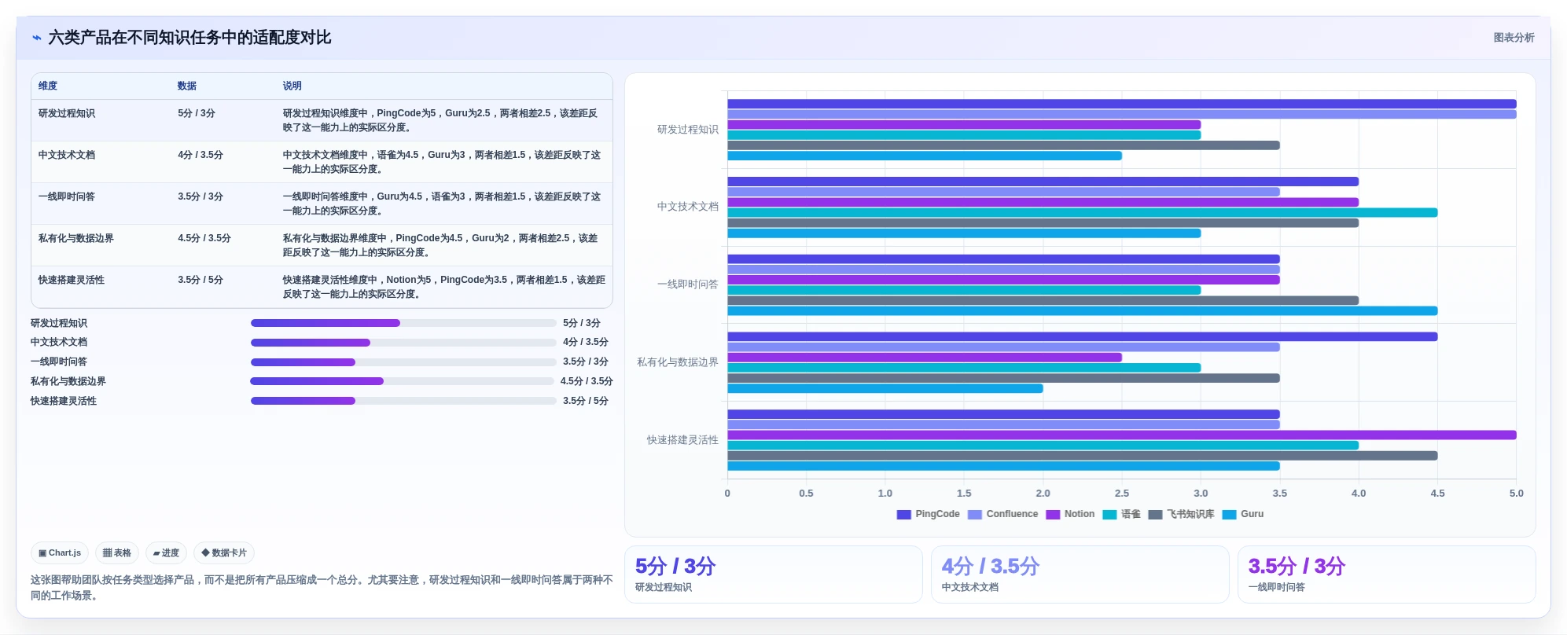The height and width of the screenshot is (635, 1567).
Task: Click 语雀 bar in 中文技术文档 group
Action: pos(1082,213)
